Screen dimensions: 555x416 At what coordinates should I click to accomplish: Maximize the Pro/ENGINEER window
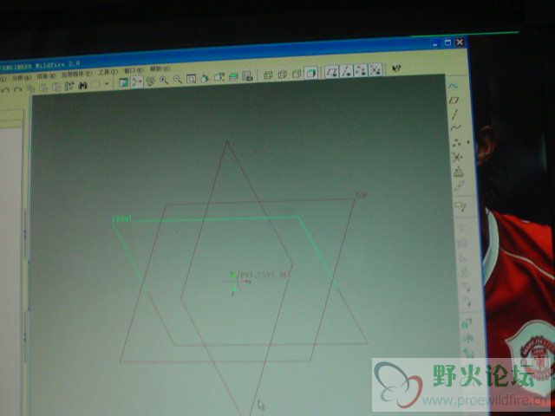pos(448,42)
